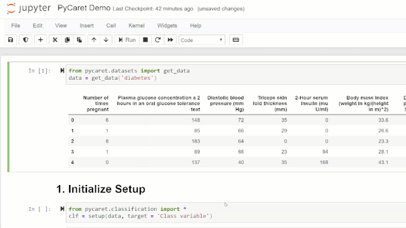Open the Widgets menu

(x=167, y=25)
